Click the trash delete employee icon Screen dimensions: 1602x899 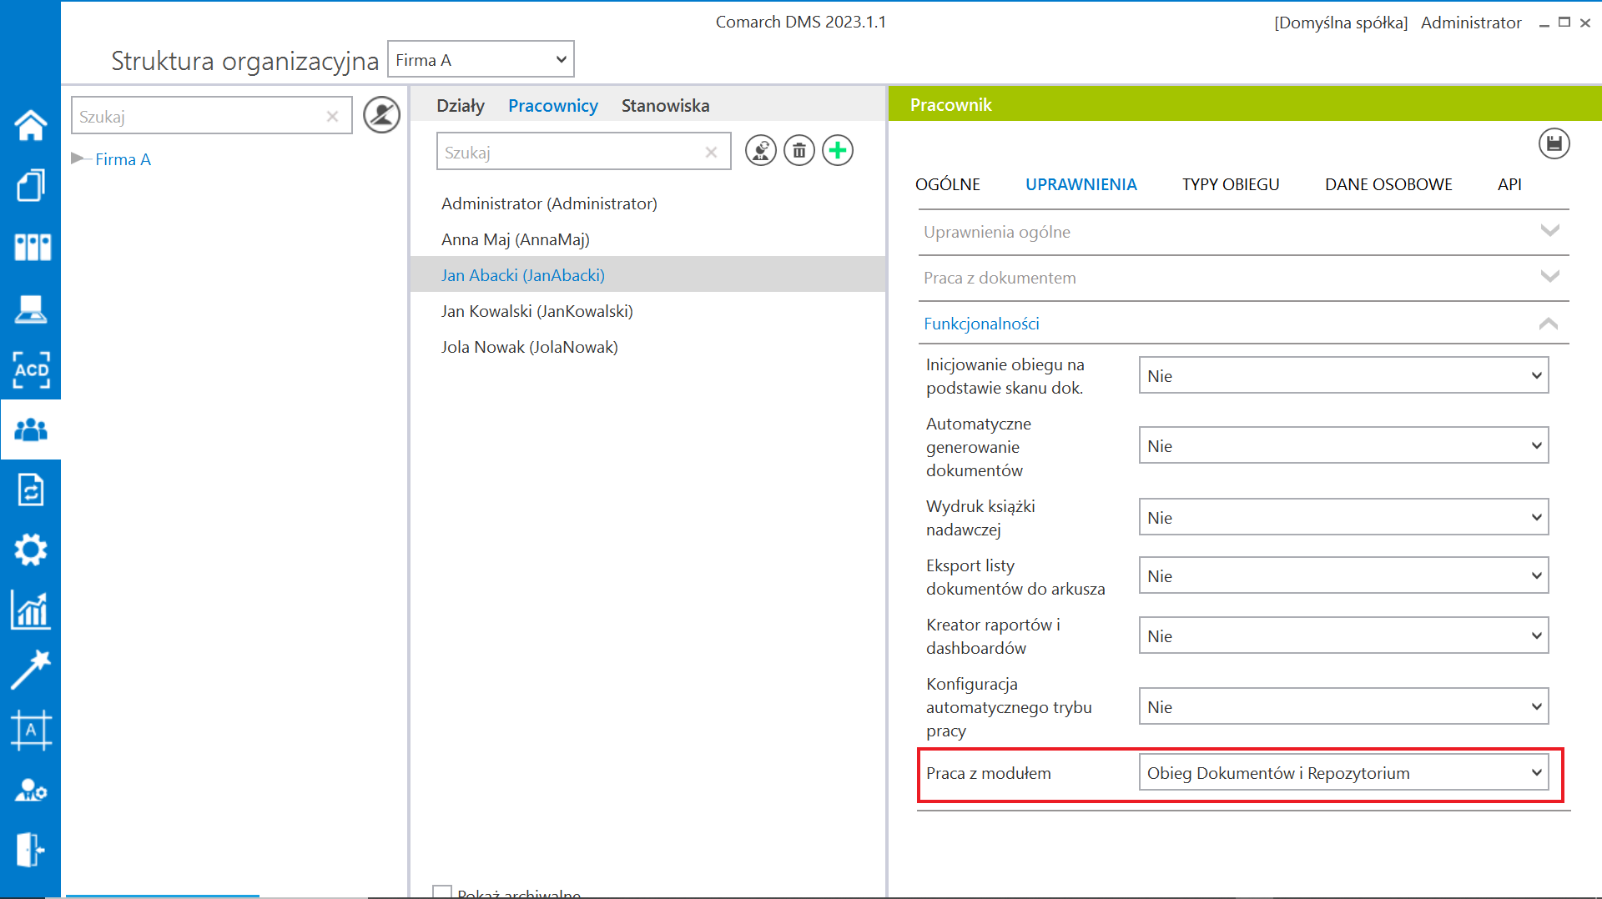click(x=799, y=151)
